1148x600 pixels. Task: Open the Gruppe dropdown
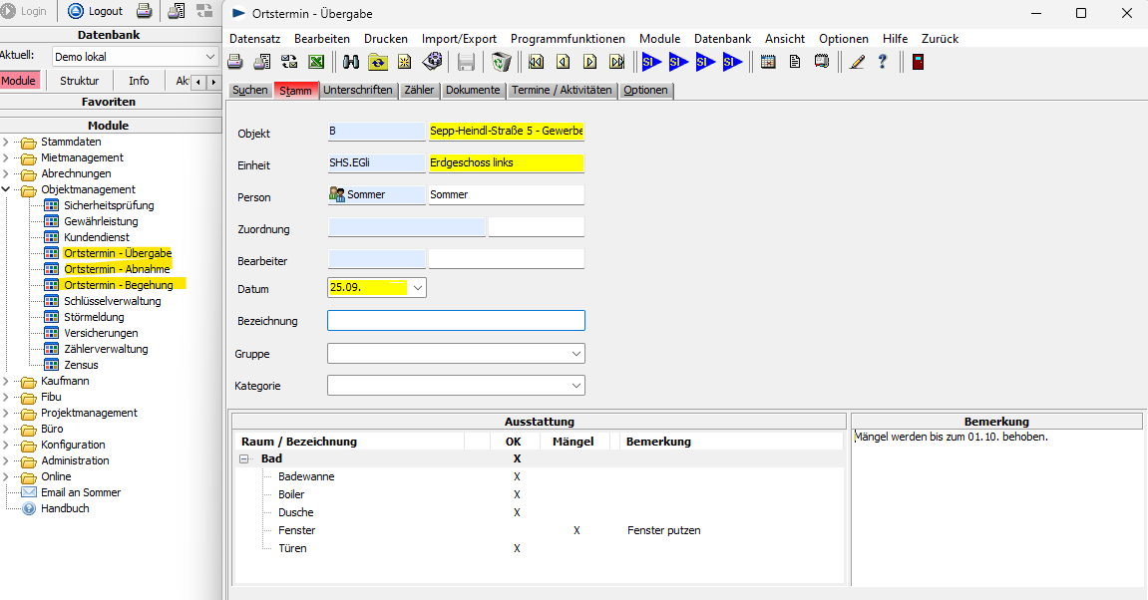point(576,354)
